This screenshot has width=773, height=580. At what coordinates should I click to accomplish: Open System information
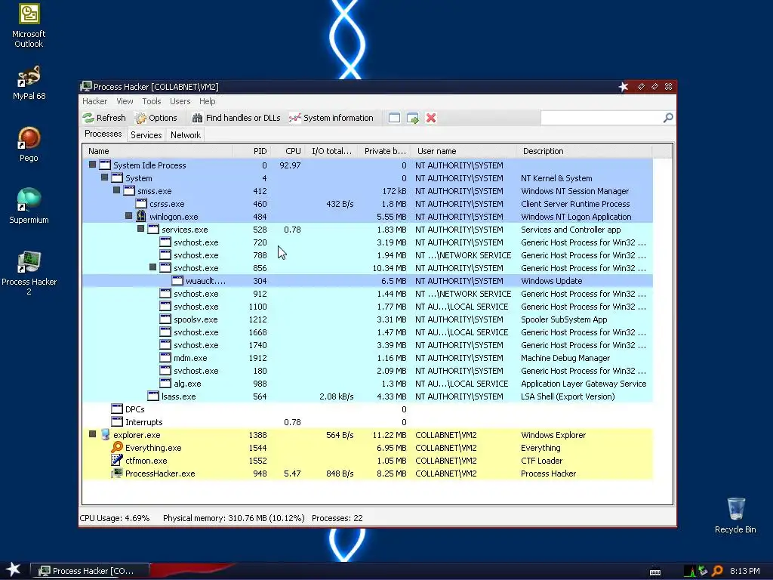click(331, 118)
